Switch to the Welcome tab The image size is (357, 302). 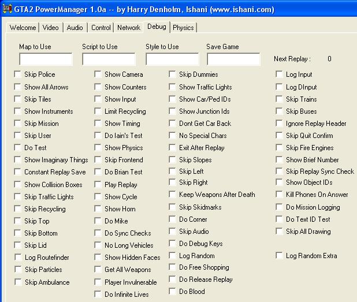23,28
